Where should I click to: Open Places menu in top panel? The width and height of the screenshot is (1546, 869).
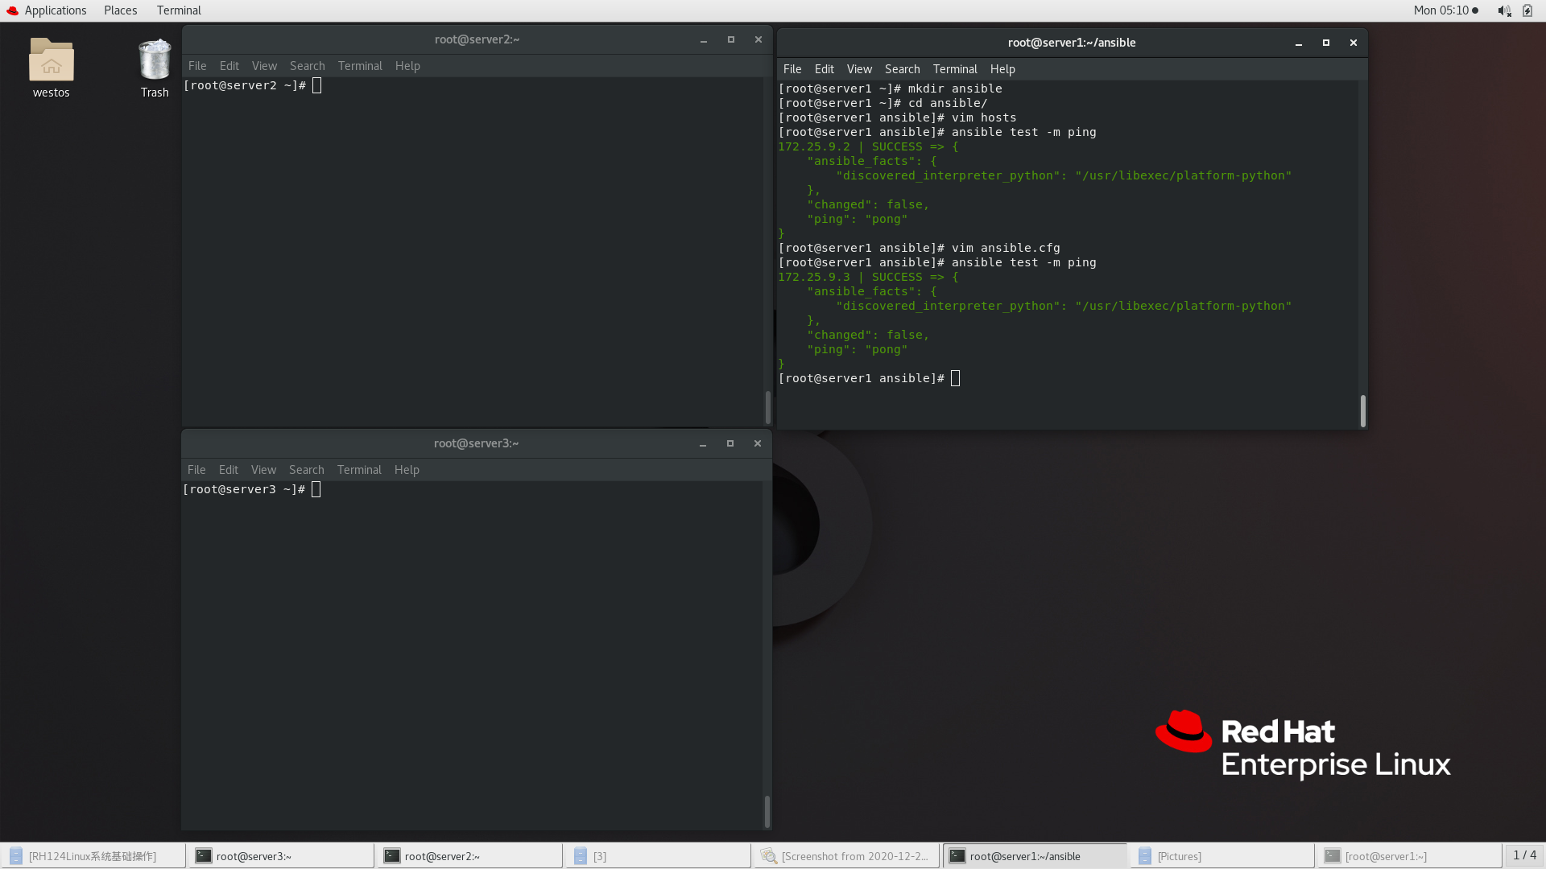120,10
